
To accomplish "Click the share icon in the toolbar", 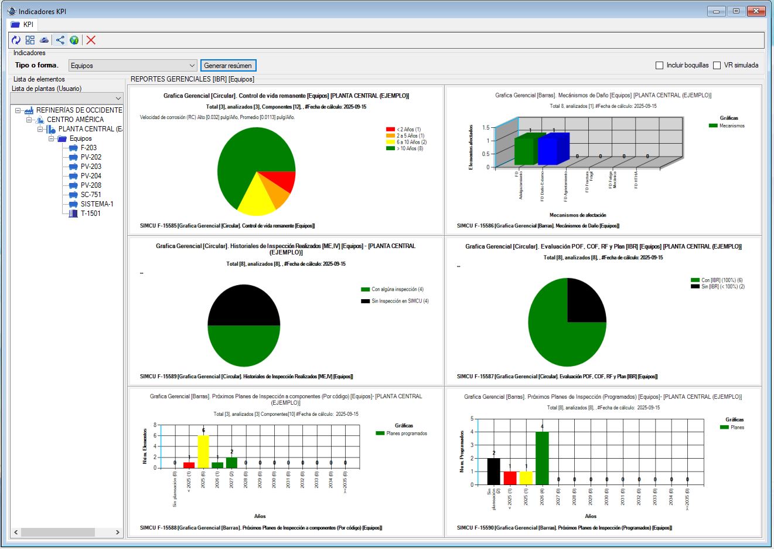I will (60, 40).
